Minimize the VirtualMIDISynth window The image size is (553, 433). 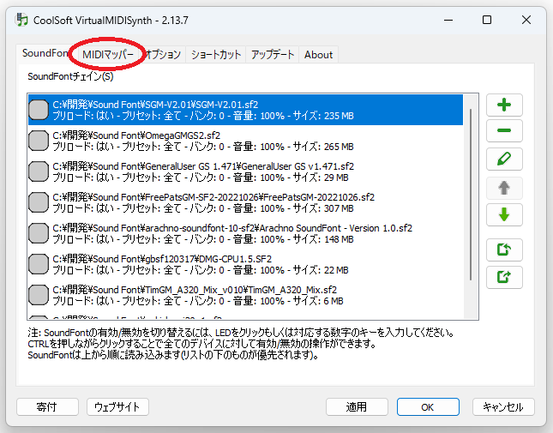click(448, 20)
